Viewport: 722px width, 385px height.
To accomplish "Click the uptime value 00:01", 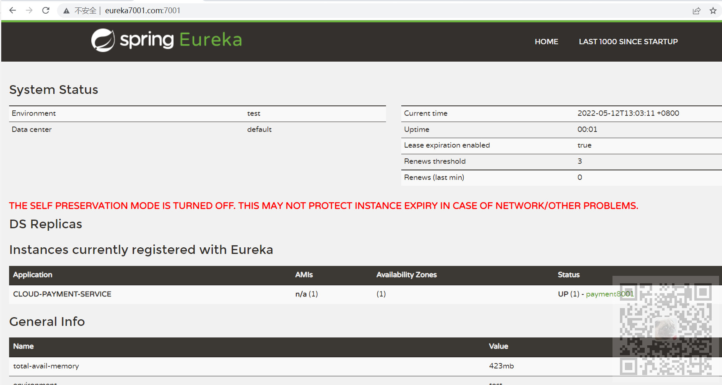I will (587, 129).
